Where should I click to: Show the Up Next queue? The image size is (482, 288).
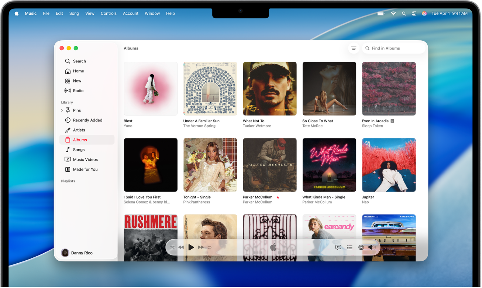349,247
